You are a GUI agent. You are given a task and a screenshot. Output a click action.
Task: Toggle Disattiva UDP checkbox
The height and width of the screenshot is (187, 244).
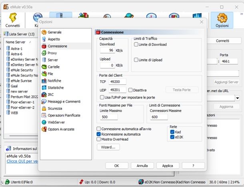click(130, 90)
